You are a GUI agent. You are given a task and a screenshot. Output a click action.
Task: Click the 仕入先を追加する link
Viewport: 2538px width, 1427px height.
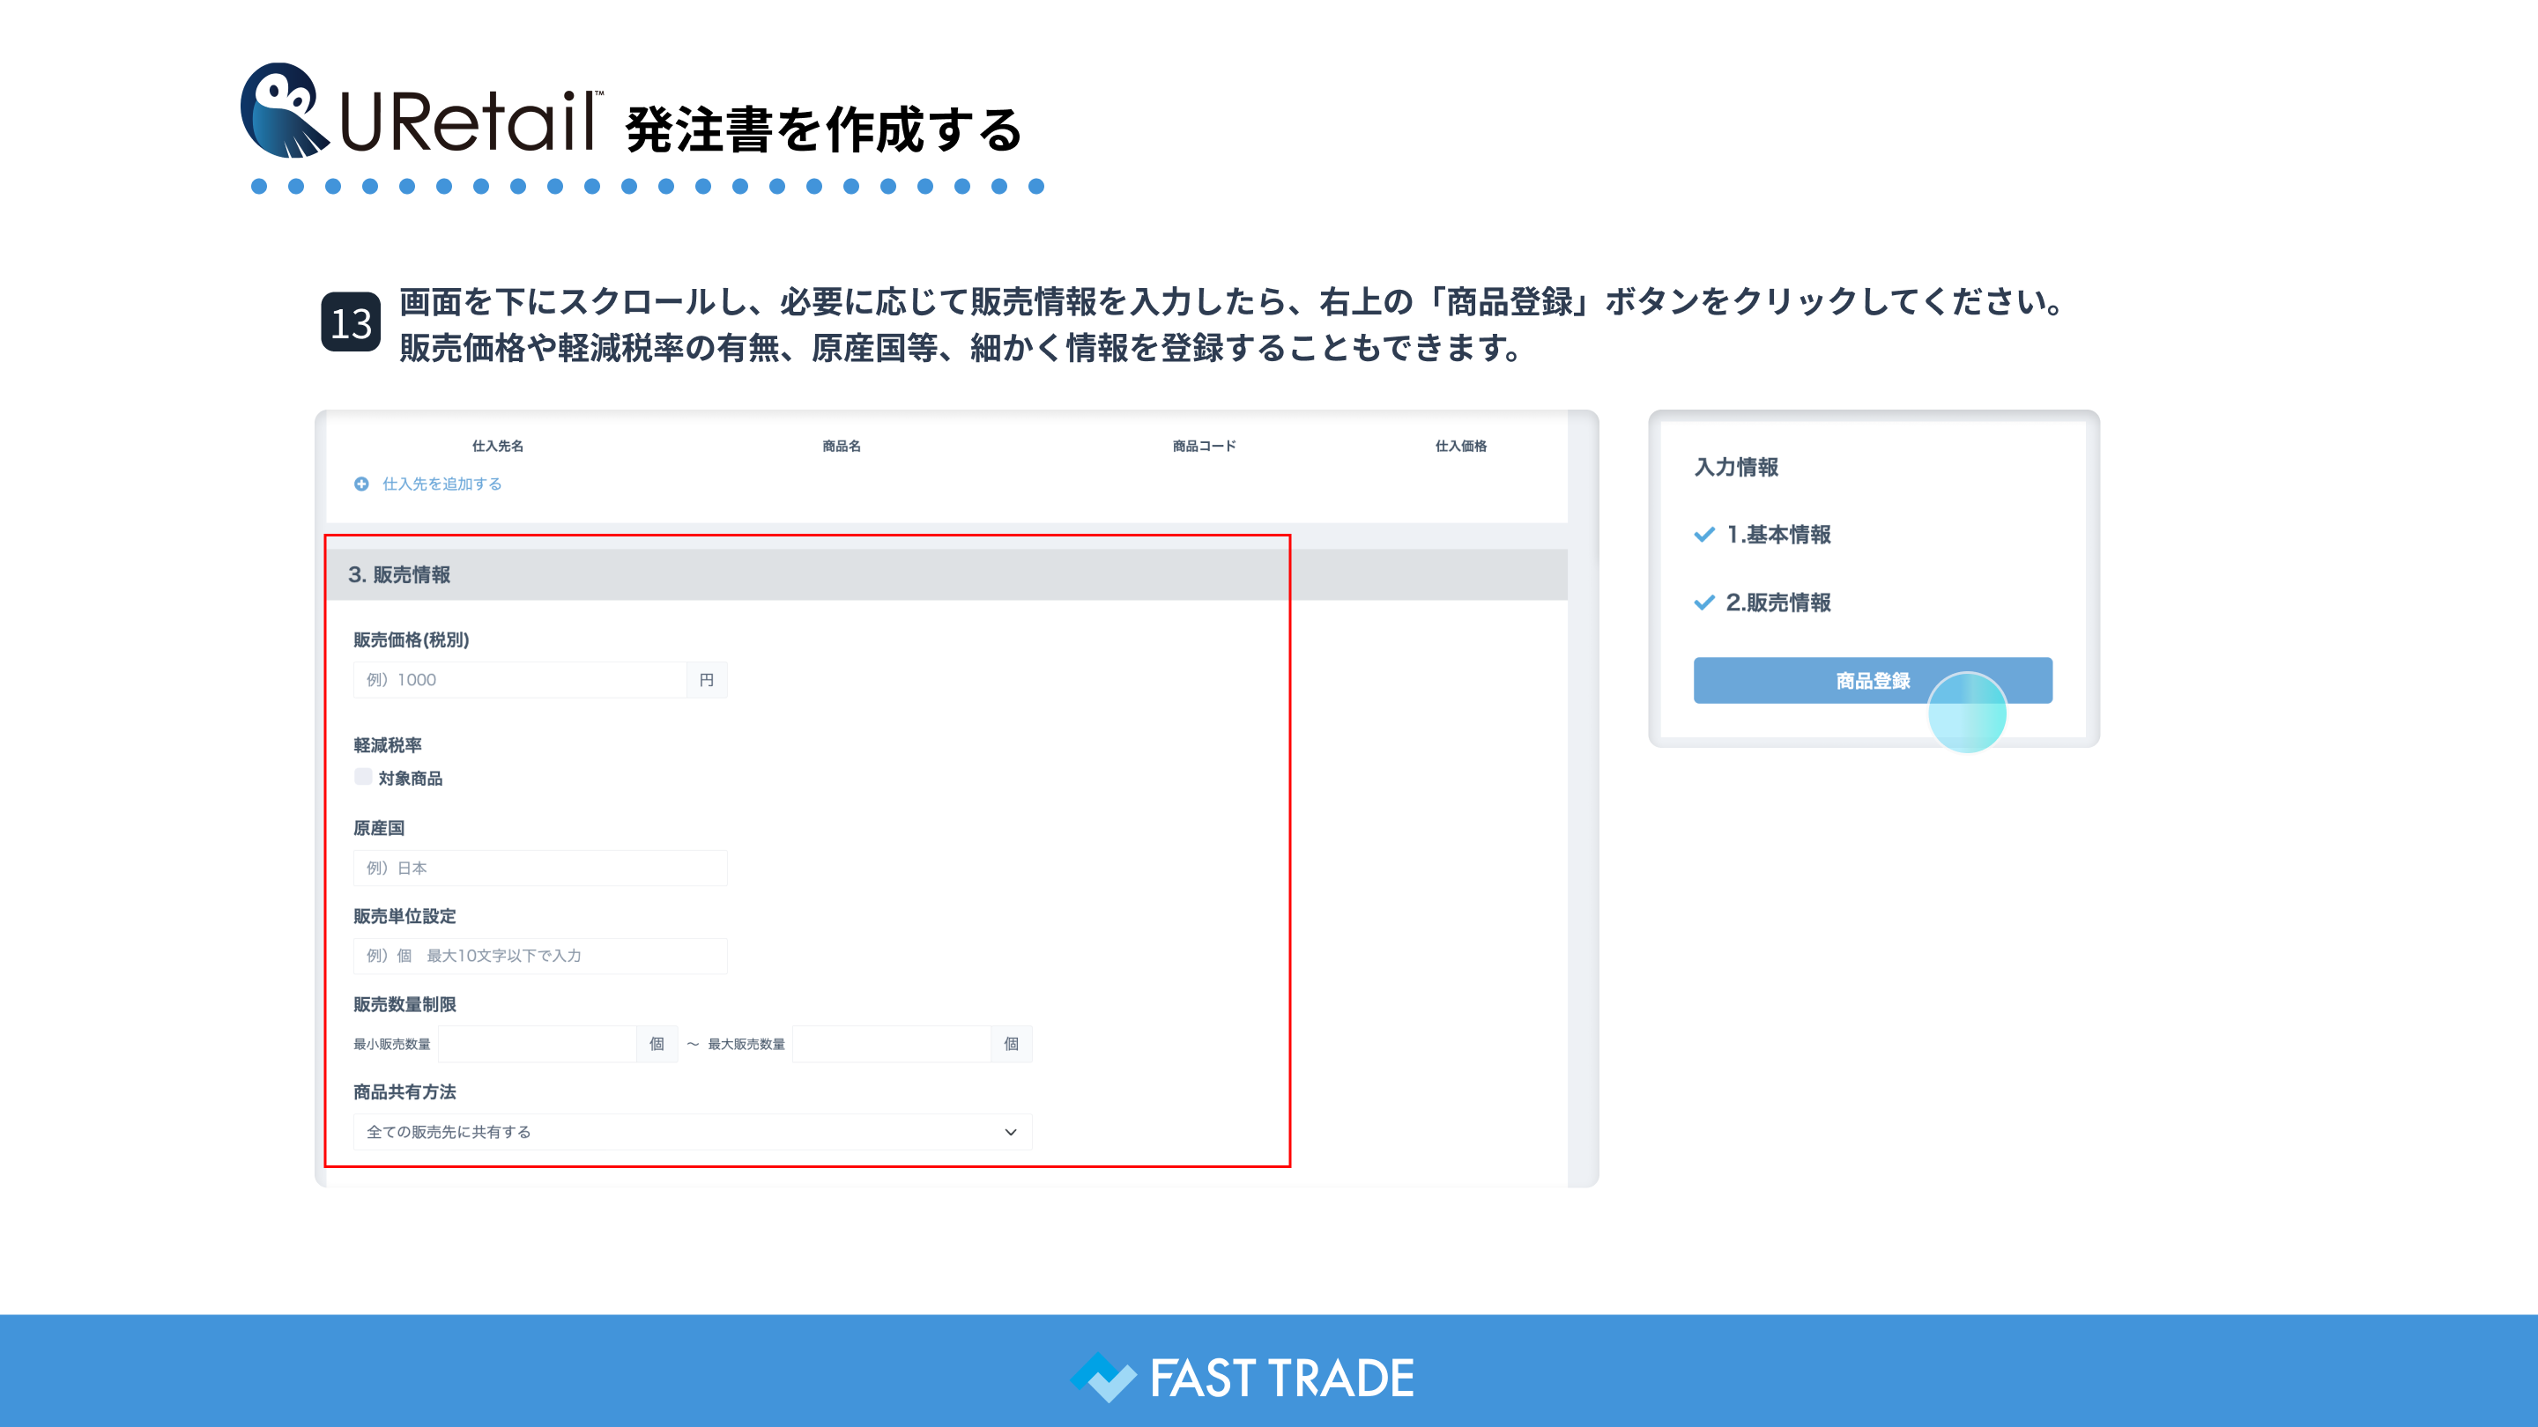tap(442, 484)
